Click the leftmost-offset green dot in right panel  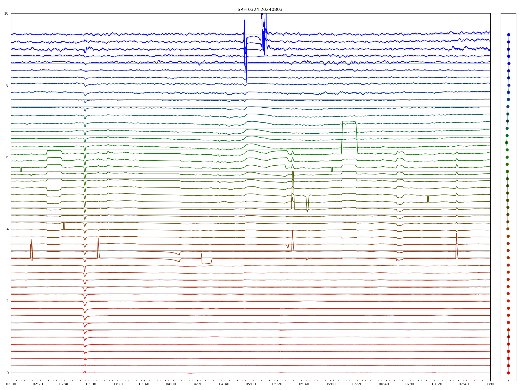[x=506, y=142]
